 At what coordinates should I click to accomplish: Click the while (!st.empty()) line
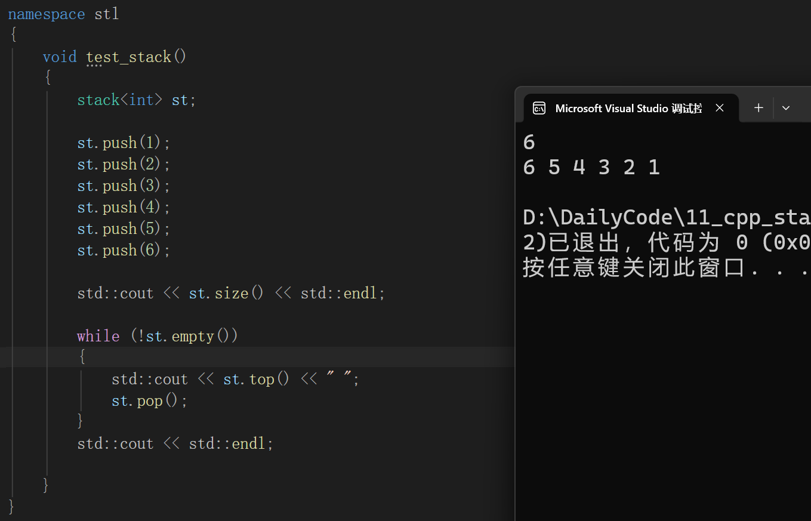pos(158,336)
